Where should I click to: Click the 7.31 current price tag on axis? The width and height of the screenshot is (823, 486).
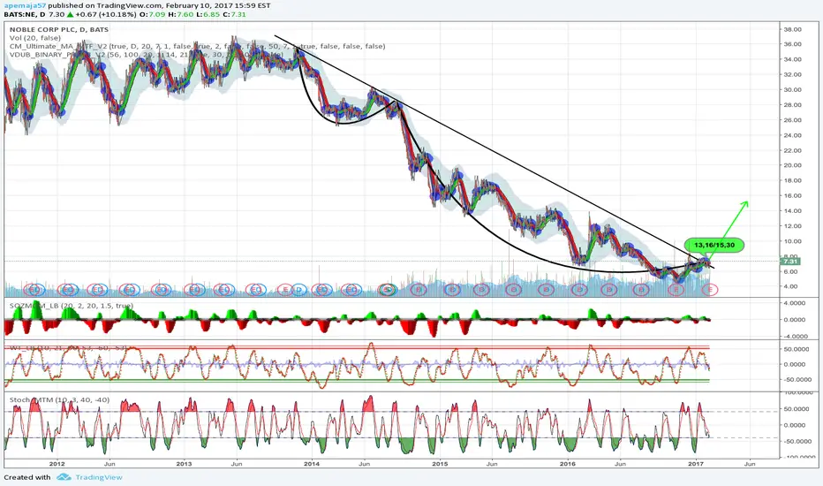click(x=790, y=262)
